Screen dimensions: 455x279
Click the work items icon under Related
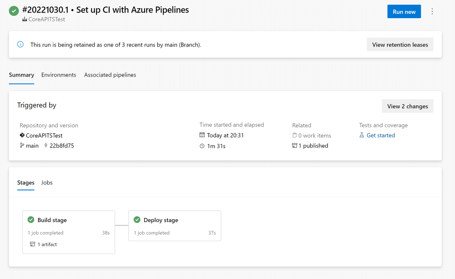pos(295,135)
